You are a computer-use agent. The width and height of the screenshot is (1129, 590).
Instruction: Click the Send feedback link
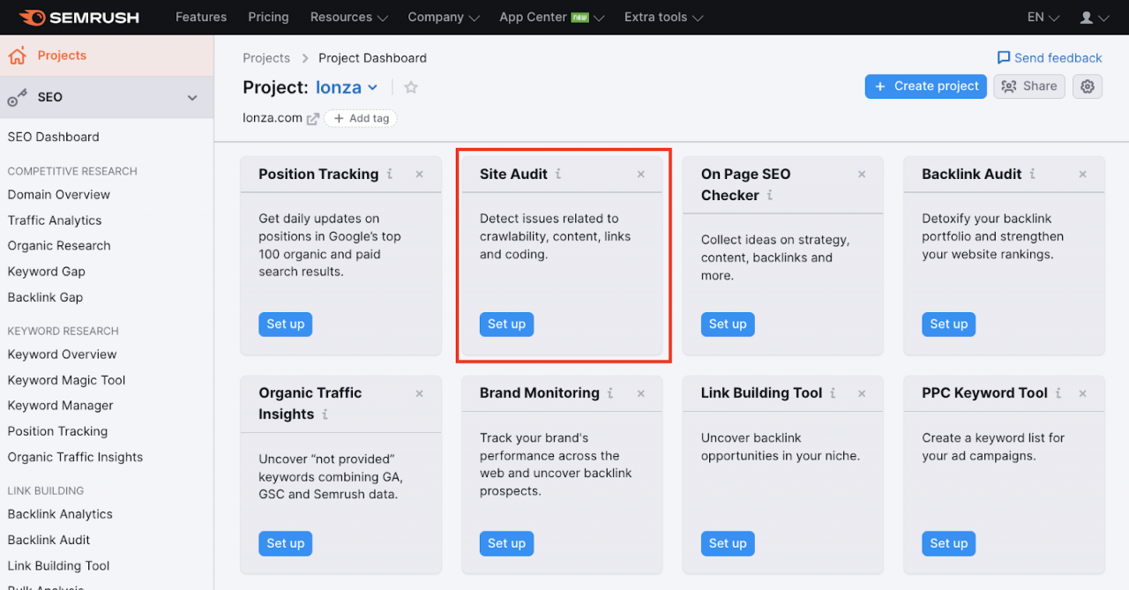coord(1050,58)
